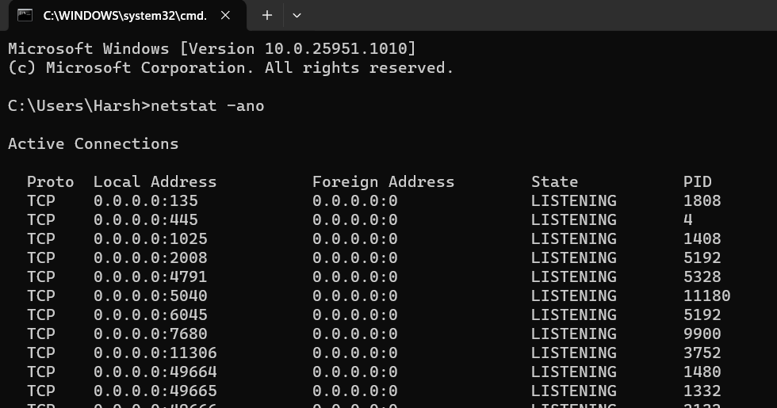Click the Proto column header

click(x=50, y=181)
